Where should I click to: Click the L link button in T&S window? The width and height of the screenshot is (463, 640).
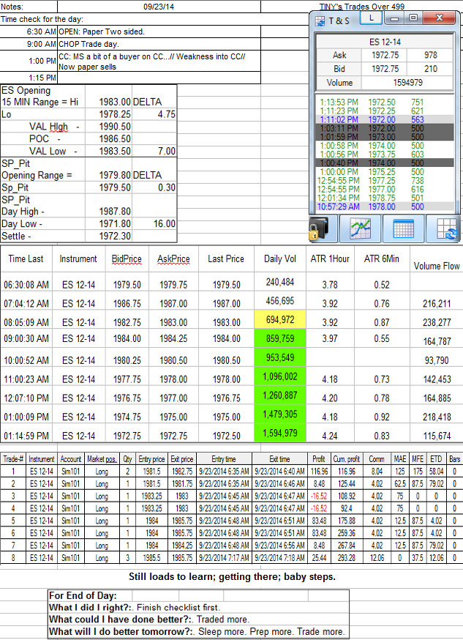[371, 18]
